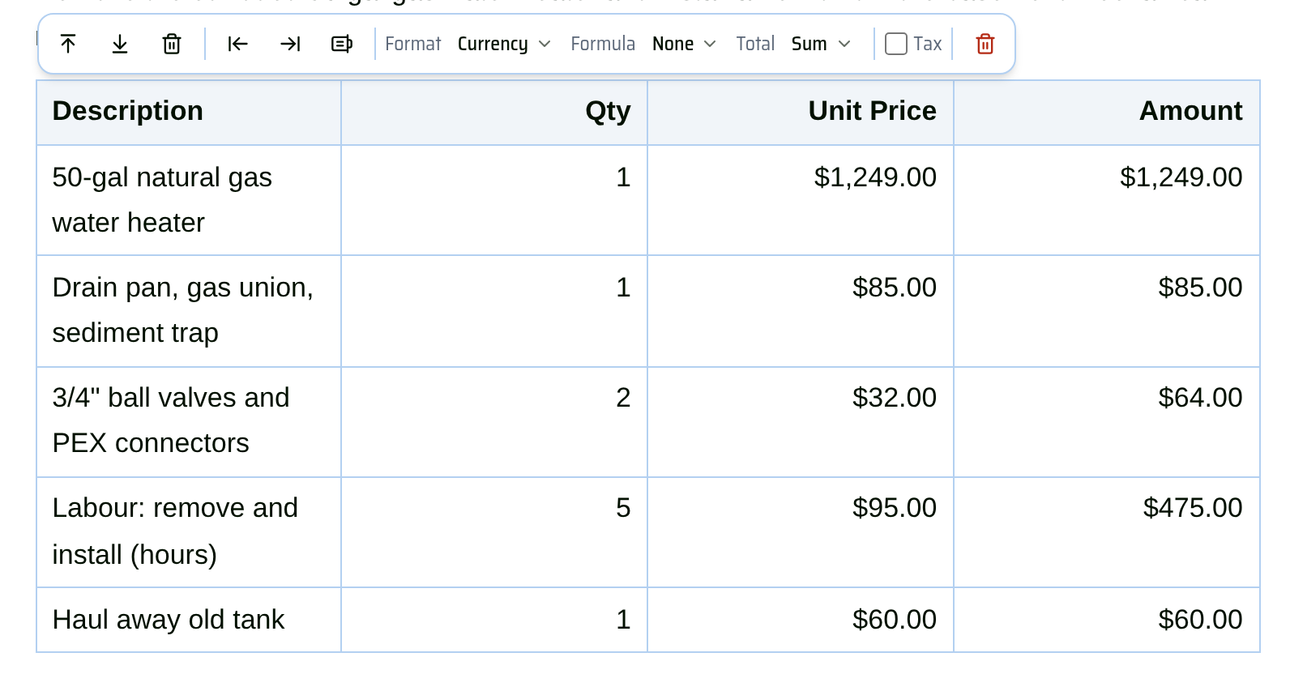Enable the Tax checkbox

tap(896, 44)
